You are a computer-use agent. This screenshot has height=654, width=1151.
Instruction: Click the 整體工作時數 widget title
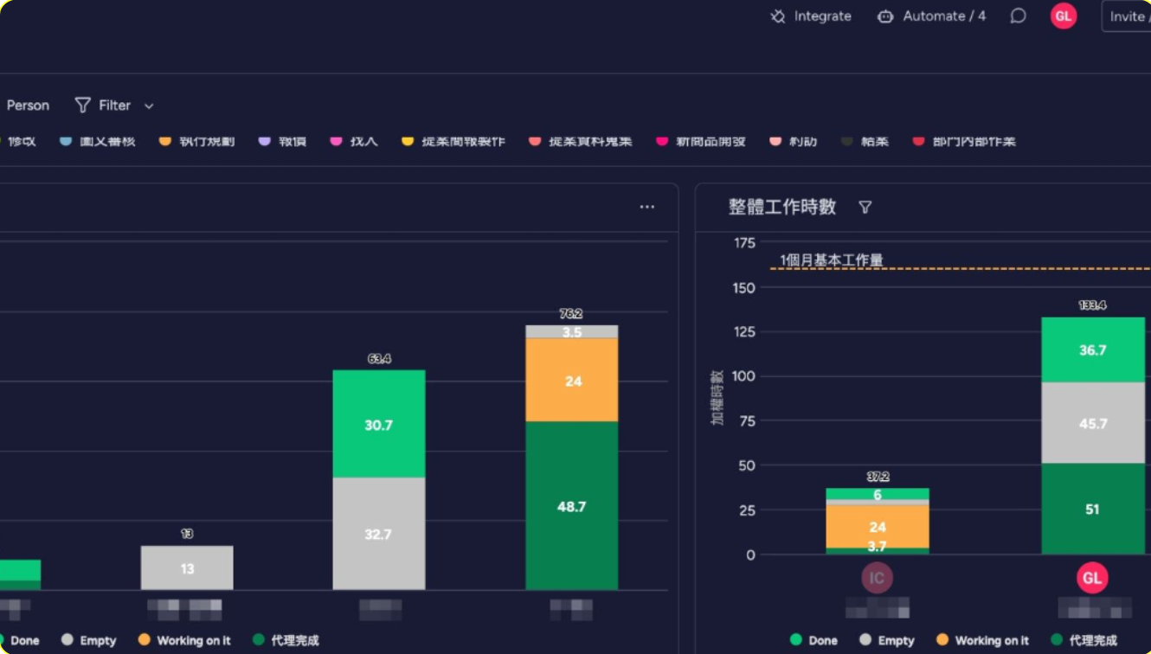click(782, 208)
